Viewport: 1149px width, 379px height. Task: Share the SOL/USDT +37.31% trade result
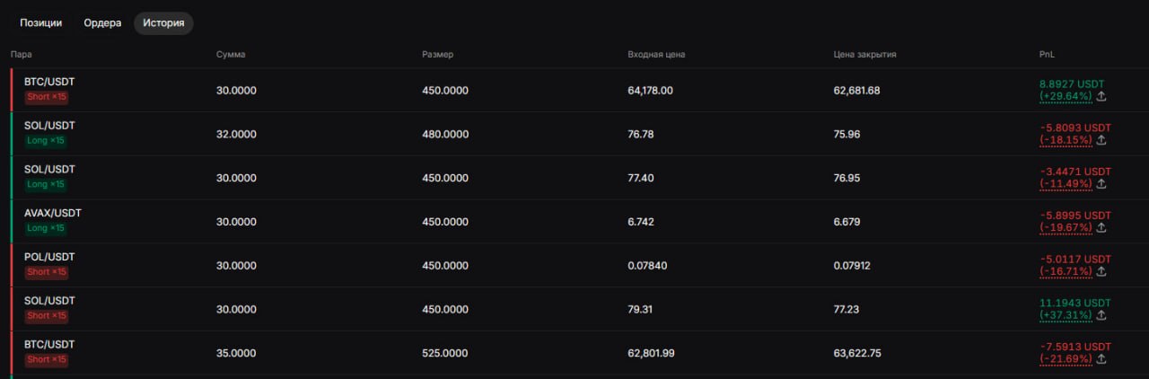pyautogui.click(x=1101, y=315)
